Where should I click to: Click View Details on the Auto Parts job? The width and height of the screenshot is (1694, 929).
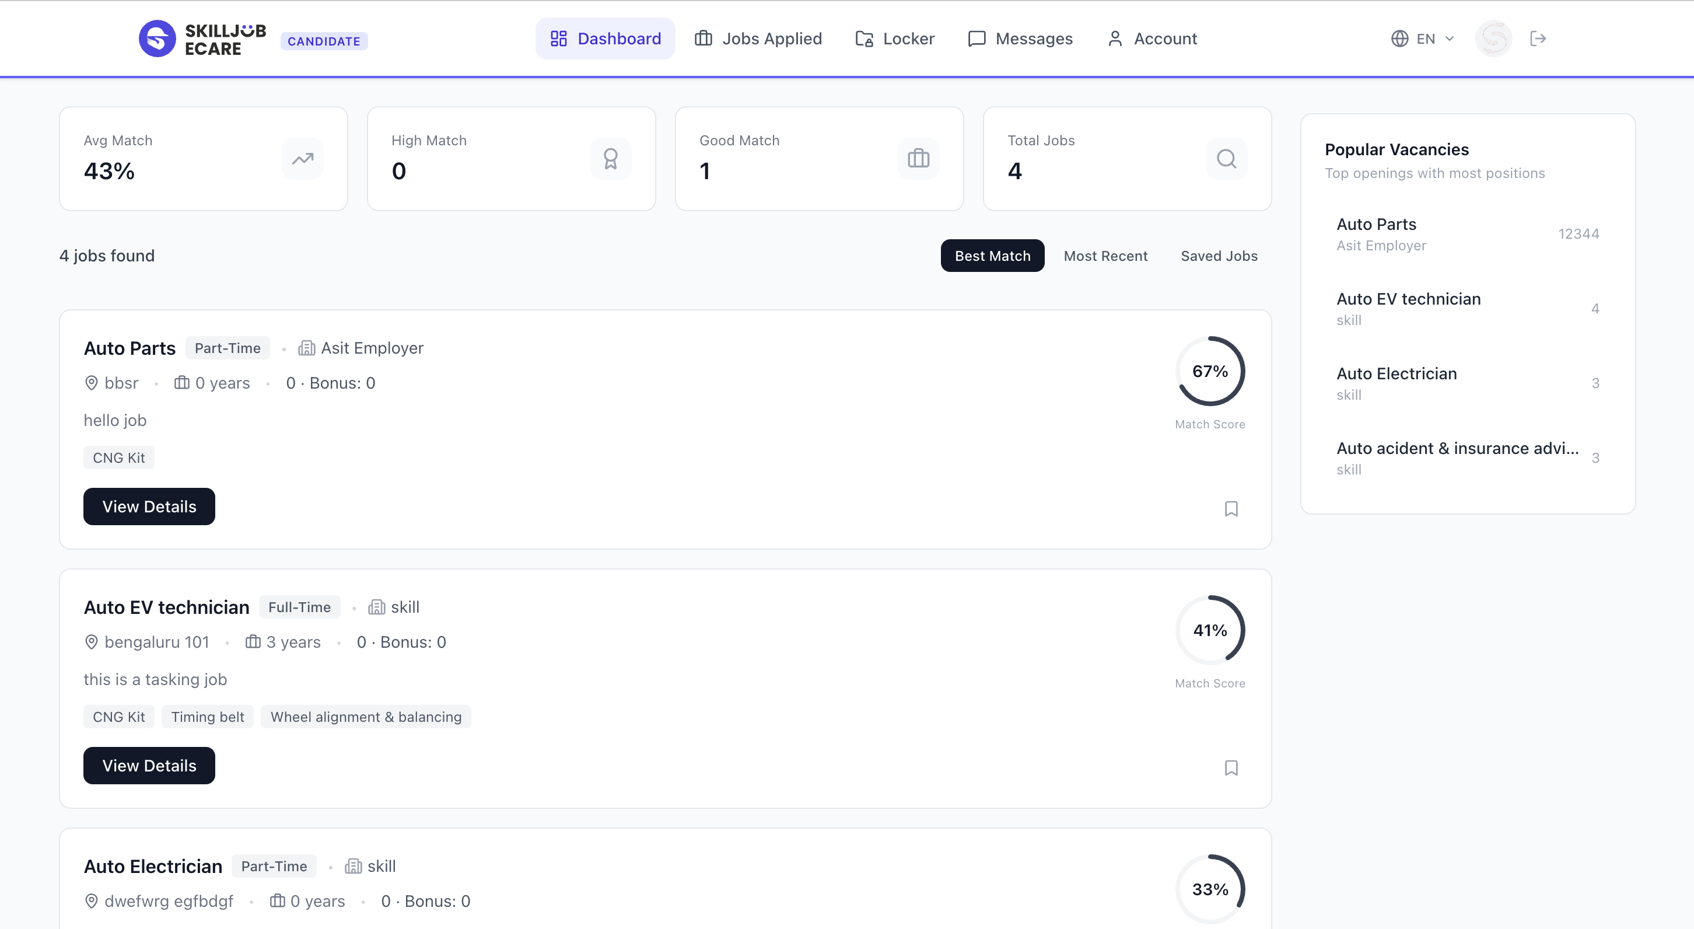[x=149, y=506]
